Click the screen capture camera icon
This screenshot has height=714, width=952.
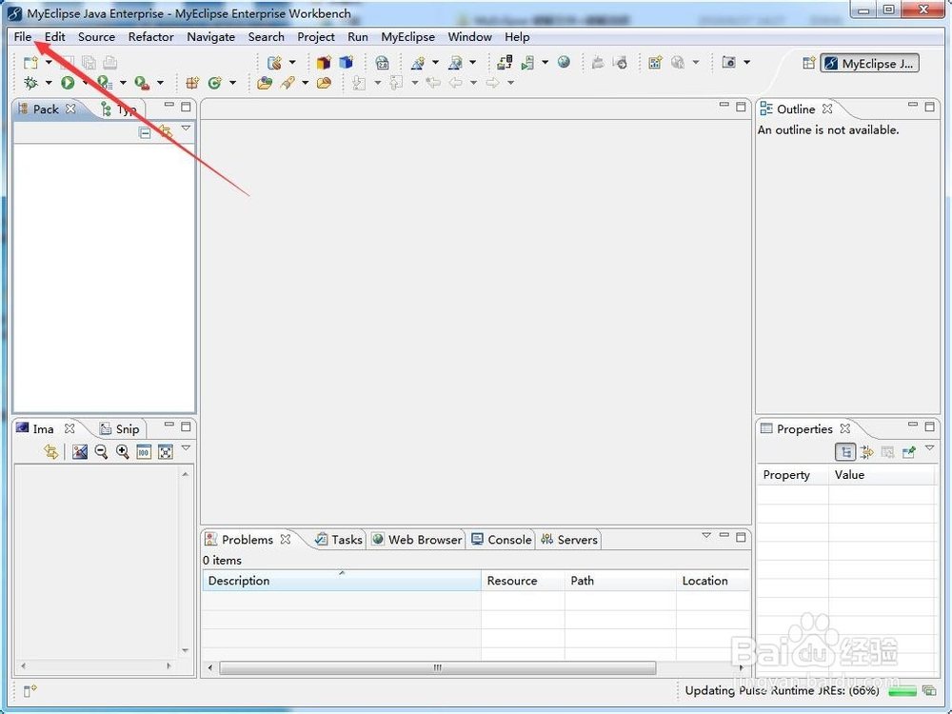coord(728,62)
